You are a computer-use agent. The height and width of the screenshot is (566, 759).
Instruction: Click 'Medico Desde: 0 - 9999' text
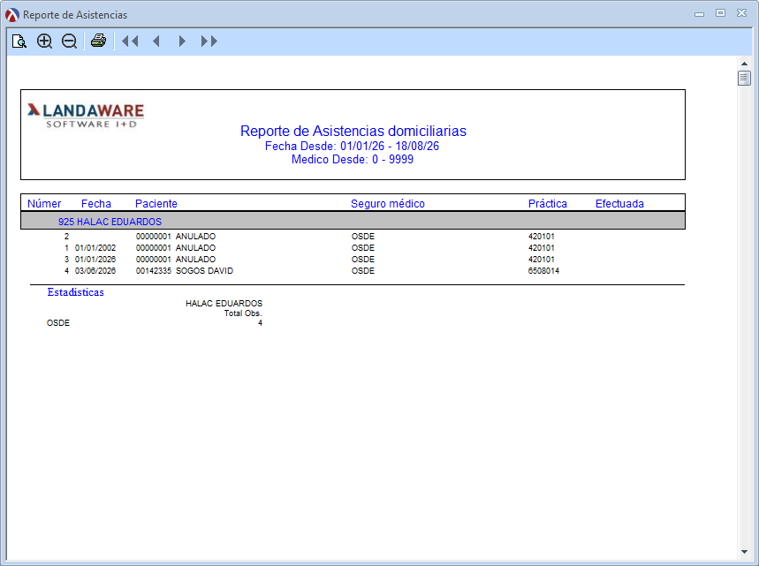(353, 160)
